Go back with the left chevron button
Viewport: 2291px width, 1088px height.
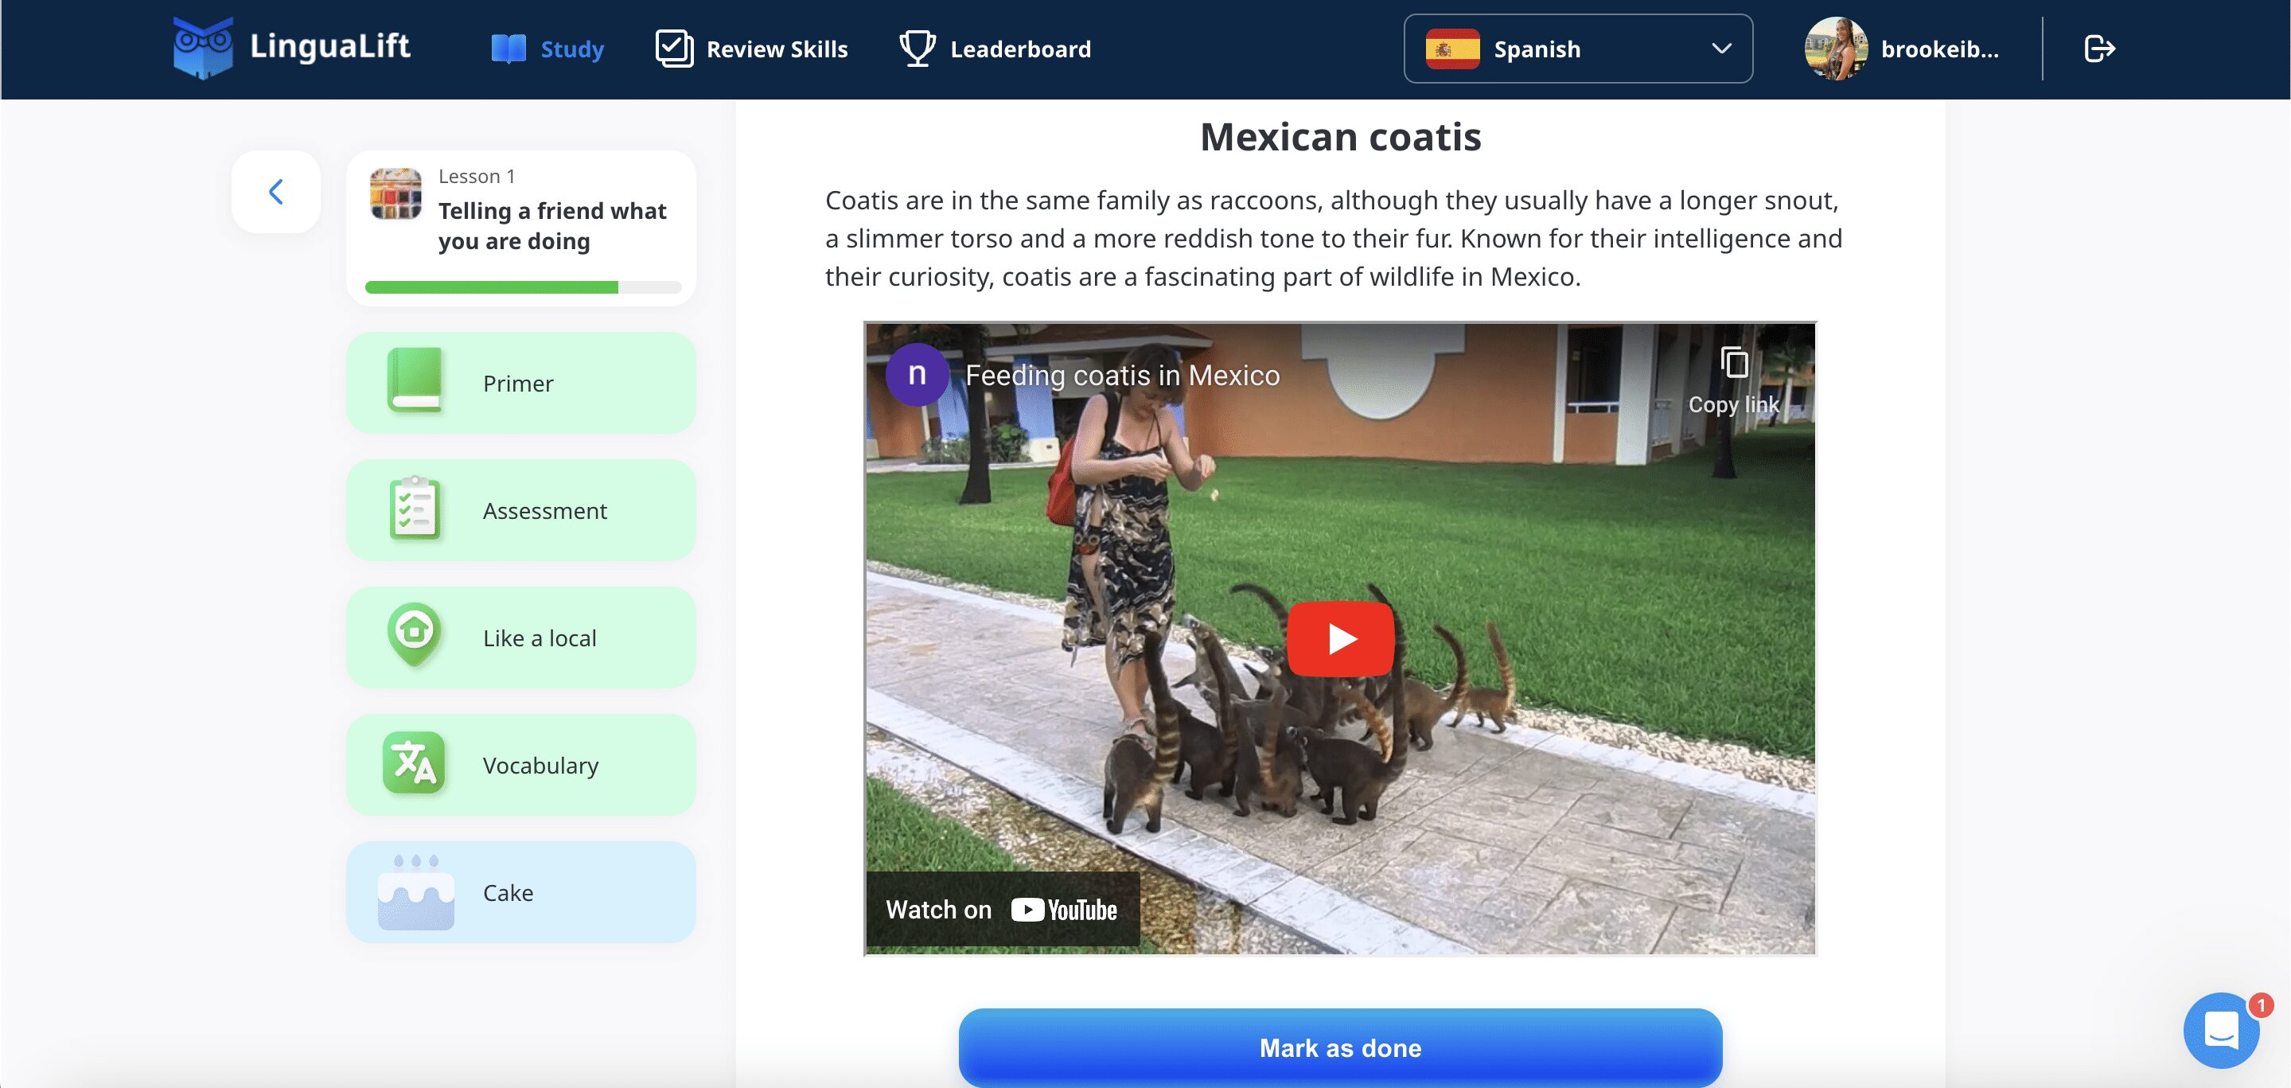tap(275, 191)
